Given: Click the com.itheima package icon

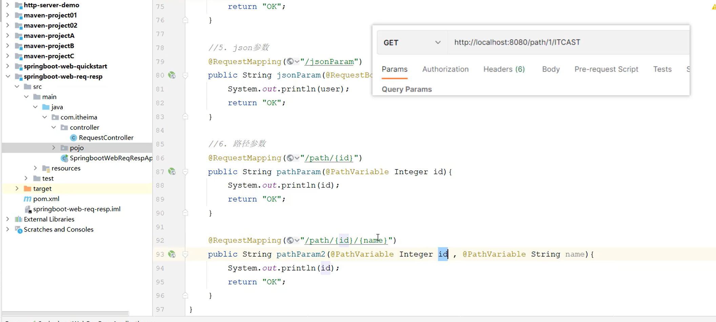Looking at the screenshot, I should pyautogui.click(x=55, y=117).
